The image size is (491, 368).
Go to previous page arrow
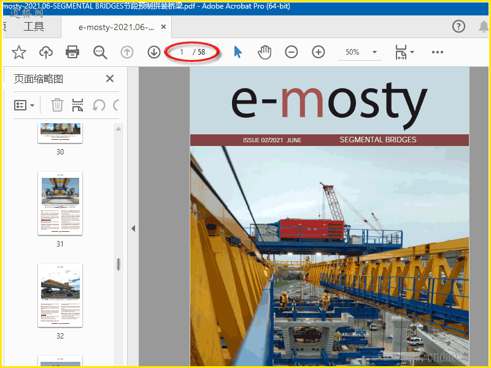(x=127, y=52)
